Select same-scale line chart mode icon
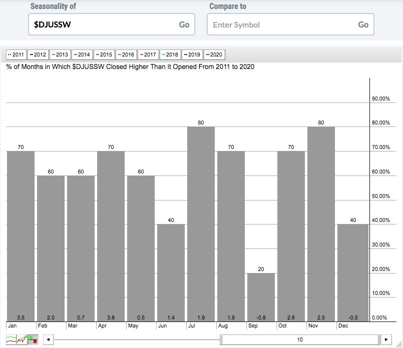 coord(22,339)
